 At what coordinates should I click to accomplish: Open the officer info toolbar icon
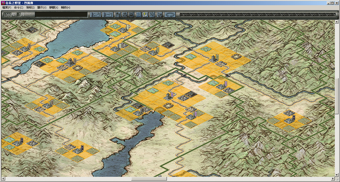(125, 14)
